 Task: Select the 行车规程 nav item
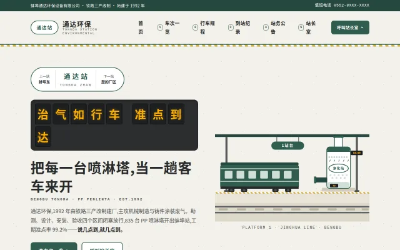pos(204,27)
